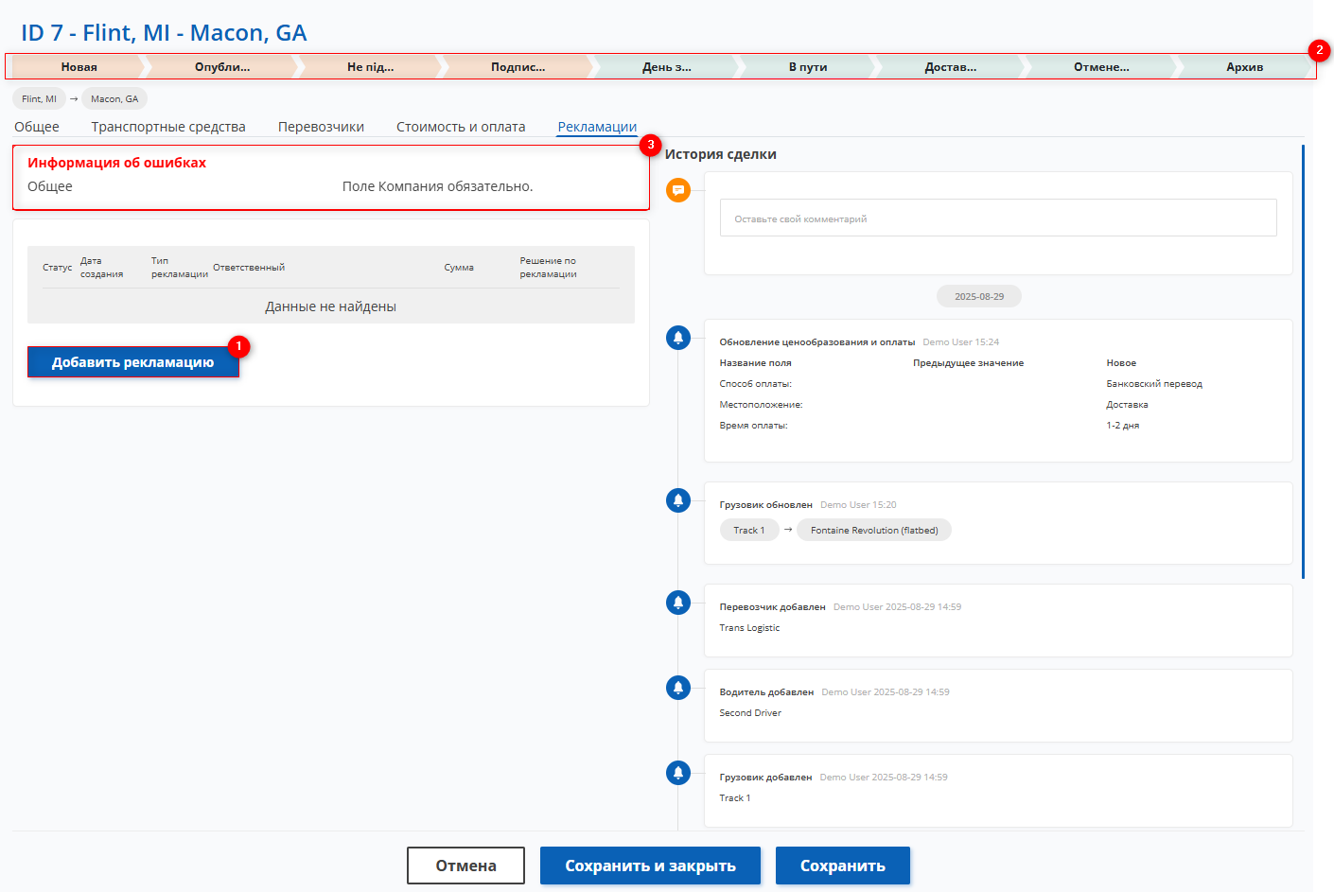The height and width of the screenshot is (892, 1334).
Task: Click bell icon beside 'Водитель добавлен' entry
Action: (x=678, y=688)
